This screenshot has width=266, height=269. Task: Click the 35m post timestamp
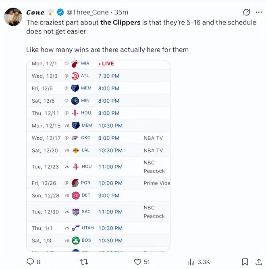122,12
